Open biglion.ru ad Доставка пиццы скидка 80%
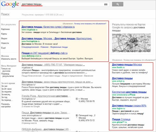This screenshot has height=132, width=156. (x=129, y=106)
